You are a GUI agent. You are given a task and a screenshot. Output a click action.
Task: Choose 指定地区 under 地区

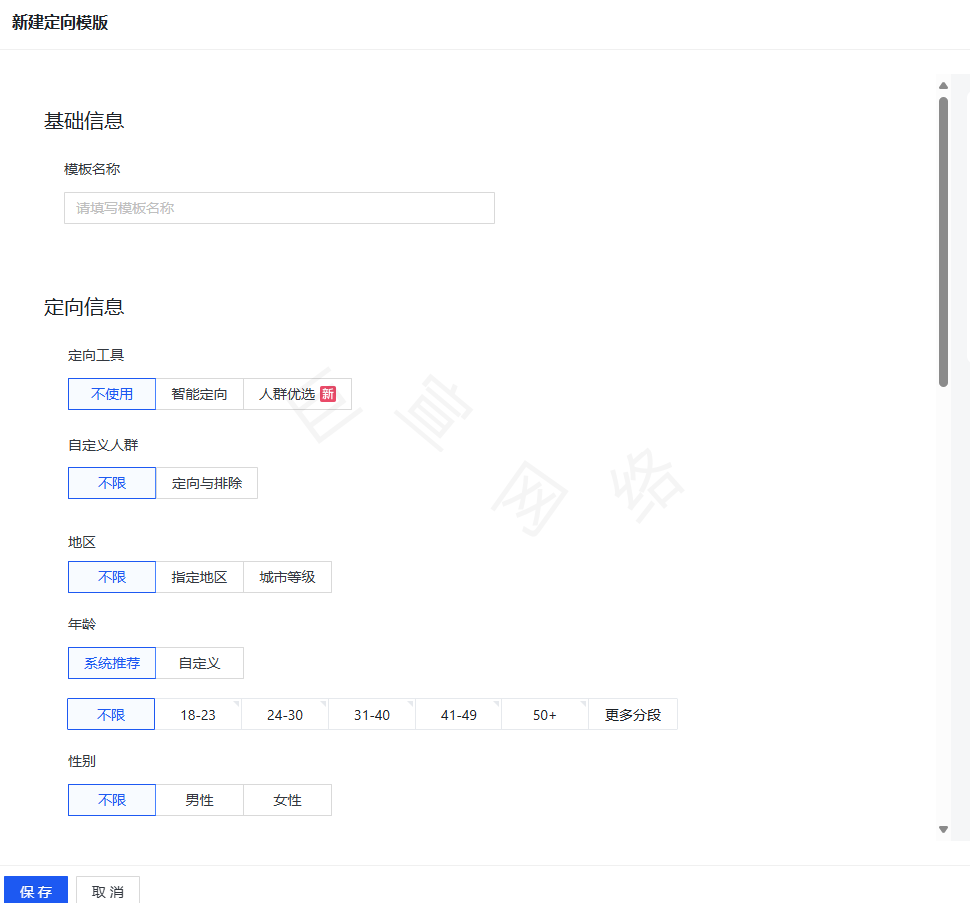tap(199, 577)
